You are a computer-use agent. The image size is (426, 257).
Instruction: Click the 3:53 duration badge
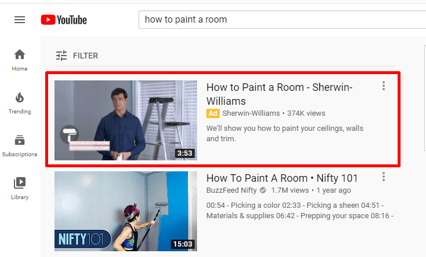[185, 153]
